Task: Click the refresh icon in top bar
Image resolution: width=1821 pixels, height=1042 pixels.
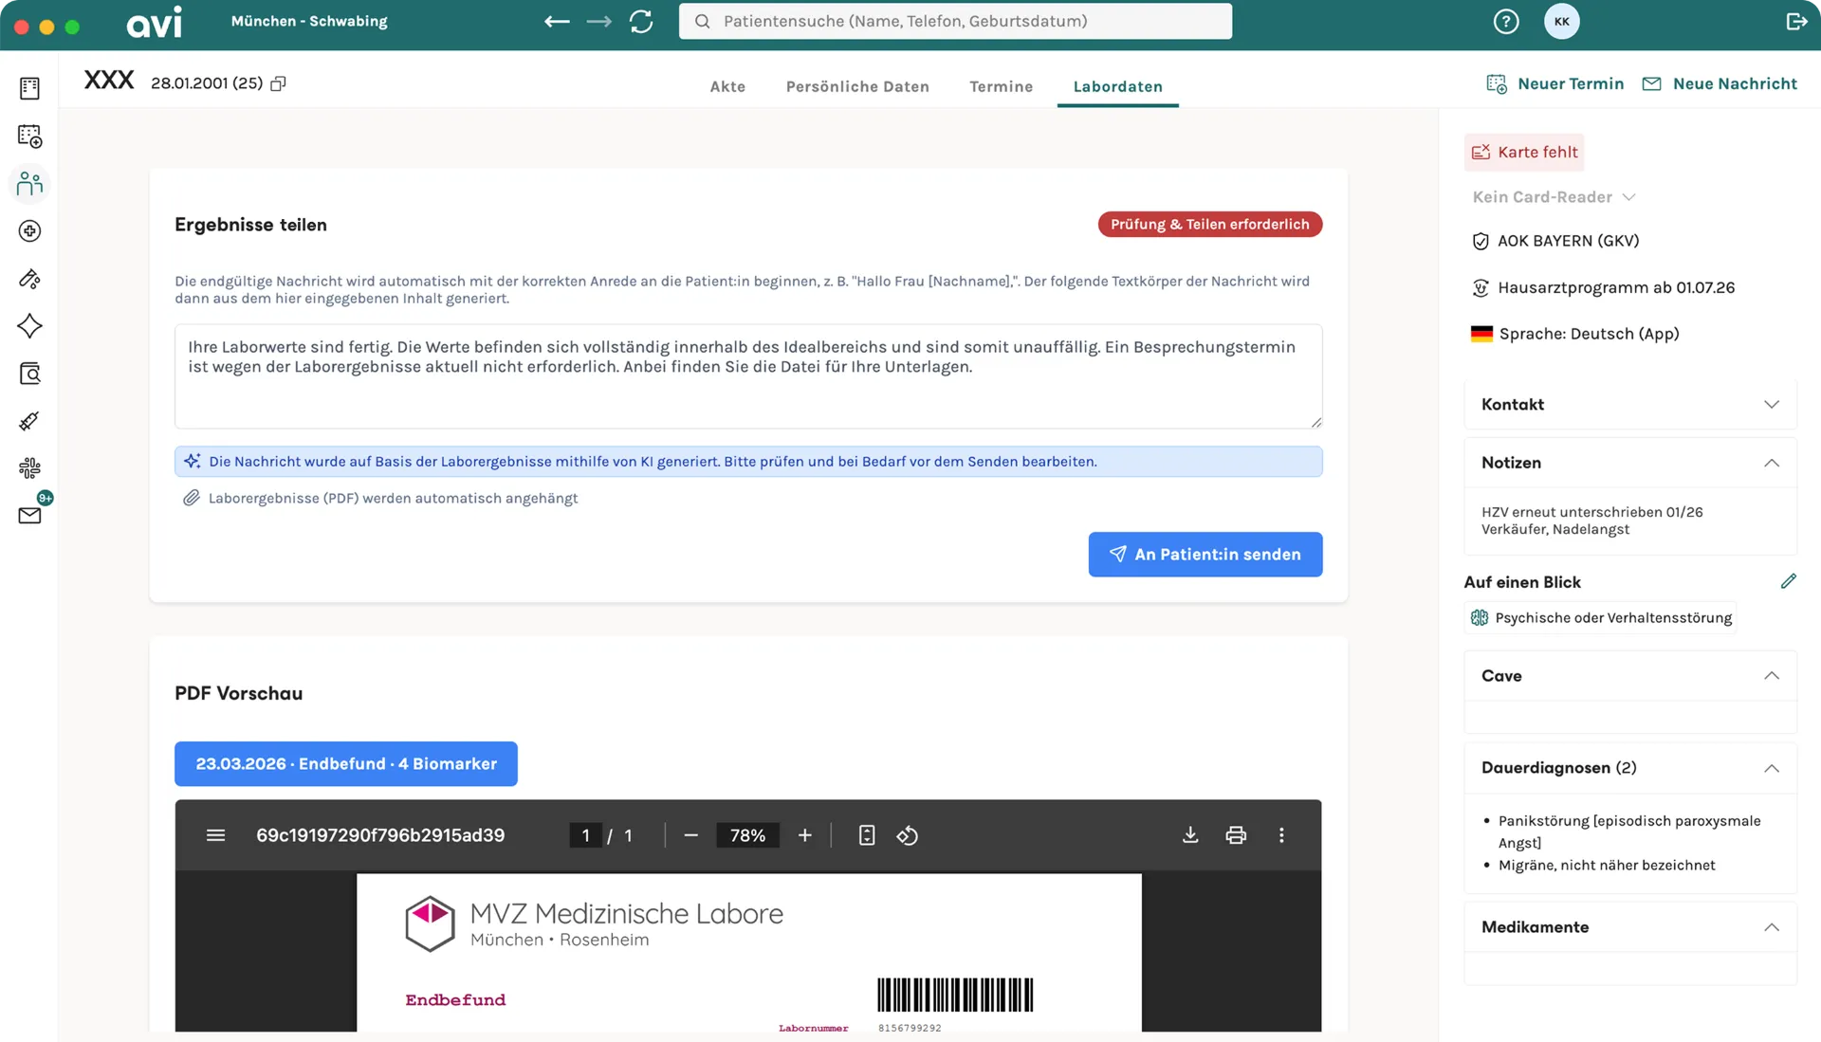Action: click(641, 21)
